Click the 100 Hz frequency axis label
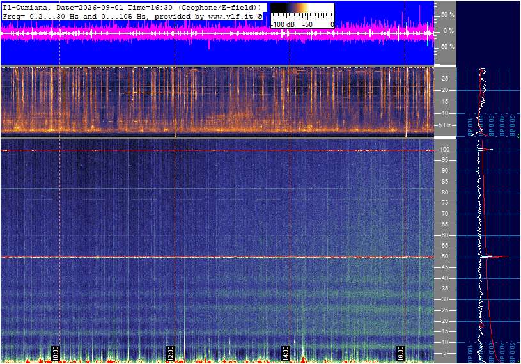Image resolution: width=521 pixels, height=364 pixels. point(444,150)
